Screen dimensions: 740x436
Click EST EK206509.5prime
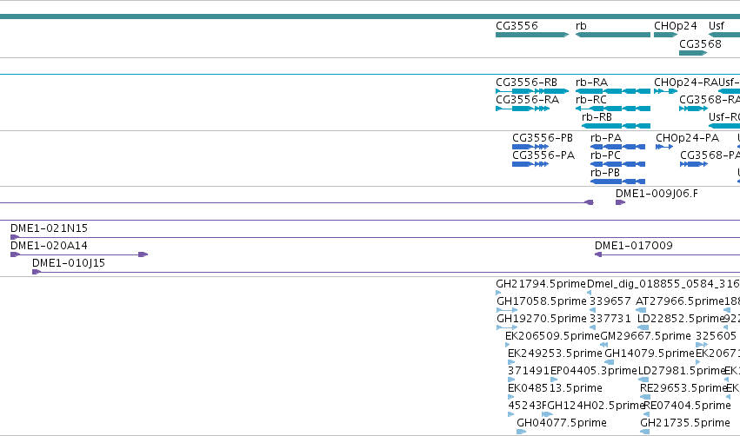(x=507, y=345)
